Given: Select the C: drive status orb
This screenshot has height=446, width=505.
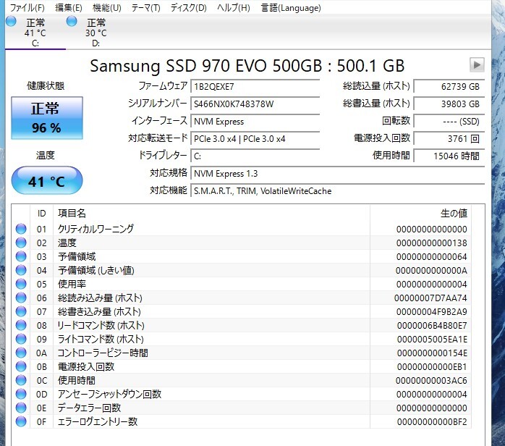Looking at the screenshot, I should click(12, 22).
